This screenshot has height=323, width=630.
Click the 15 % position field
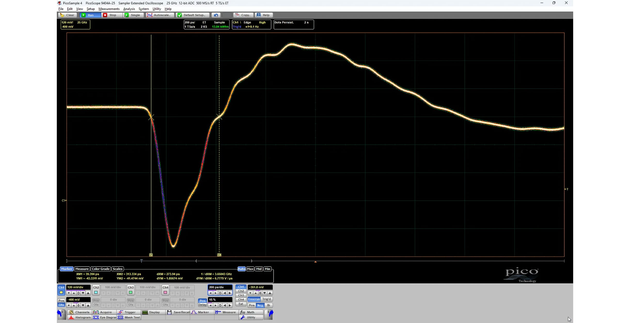click(x=220, y=300)
